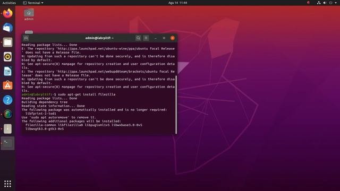This screenshot has width=340, height=191.
Task: Click the volume icon in top bar
Action: coord(325,3)
